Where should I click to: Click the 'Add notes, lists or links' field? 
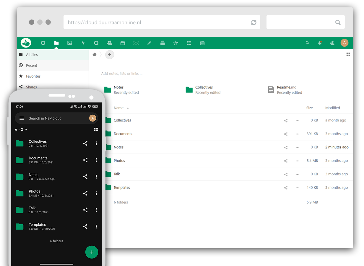pos(122,74)
